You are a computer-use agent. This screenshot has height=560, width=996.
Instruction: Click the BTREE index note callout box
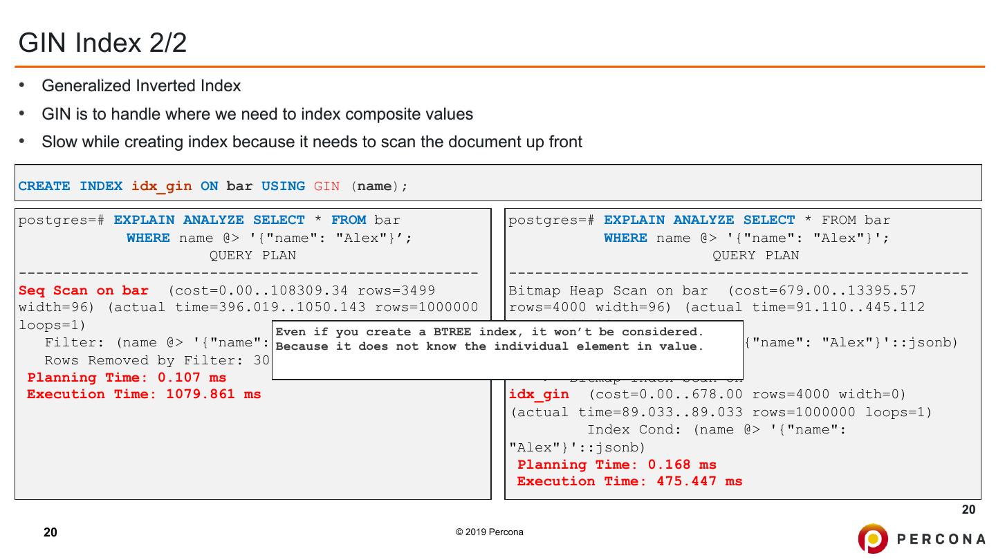(x=507, y=350)
